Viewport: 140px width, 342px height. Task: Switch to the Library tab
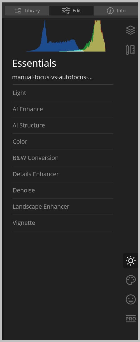[27, 11]
